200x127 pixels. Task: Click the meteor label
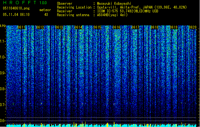coord(45,10)
